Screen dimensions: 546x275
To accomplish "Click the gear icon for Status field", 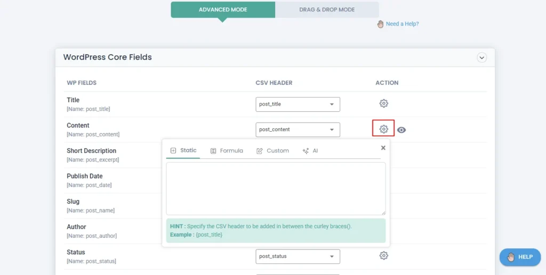I will pyautogui.click(x=383, y=256).
